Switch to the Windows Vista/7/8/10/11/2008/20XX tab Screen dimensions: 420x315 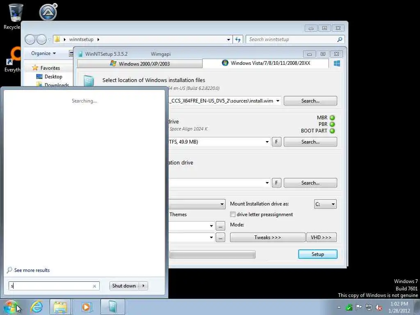(x=266, y=63)
